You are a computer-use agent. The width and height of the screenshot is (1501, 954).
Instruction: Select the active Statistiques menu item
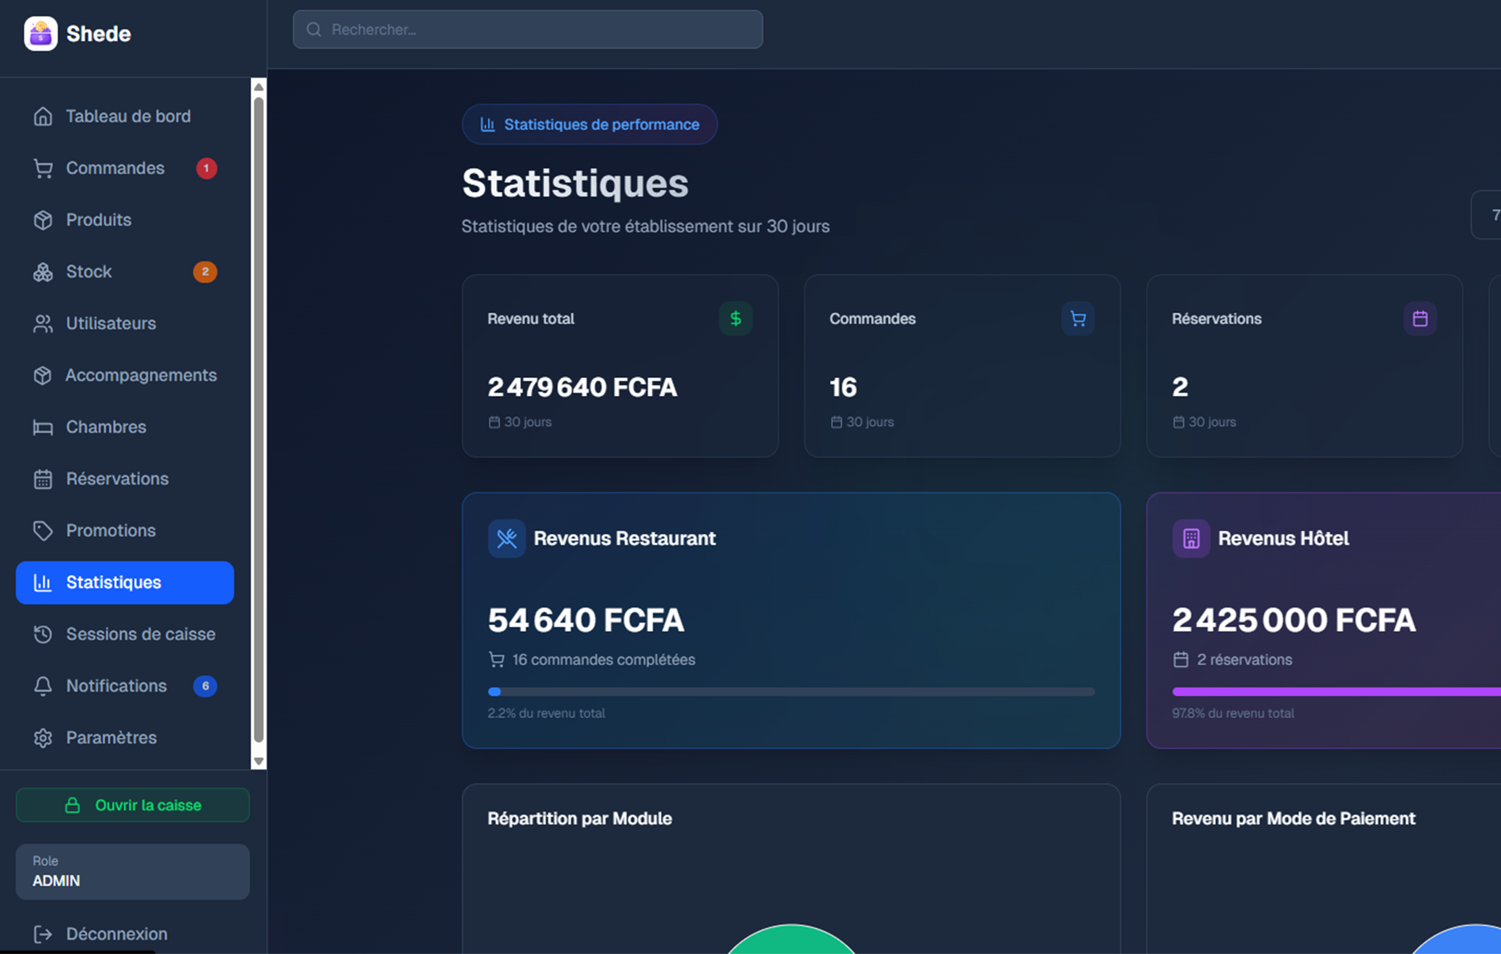point(125,582)
